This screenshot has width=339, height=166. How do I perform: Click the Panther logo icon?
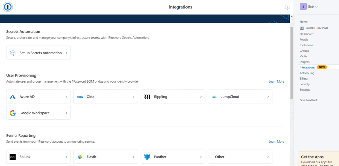(147, 157)
